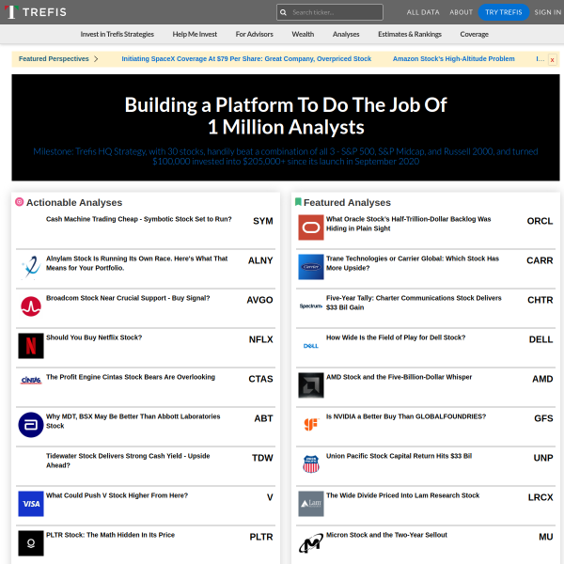
Task: Click the Cintas logo
Action: point(31,380)
